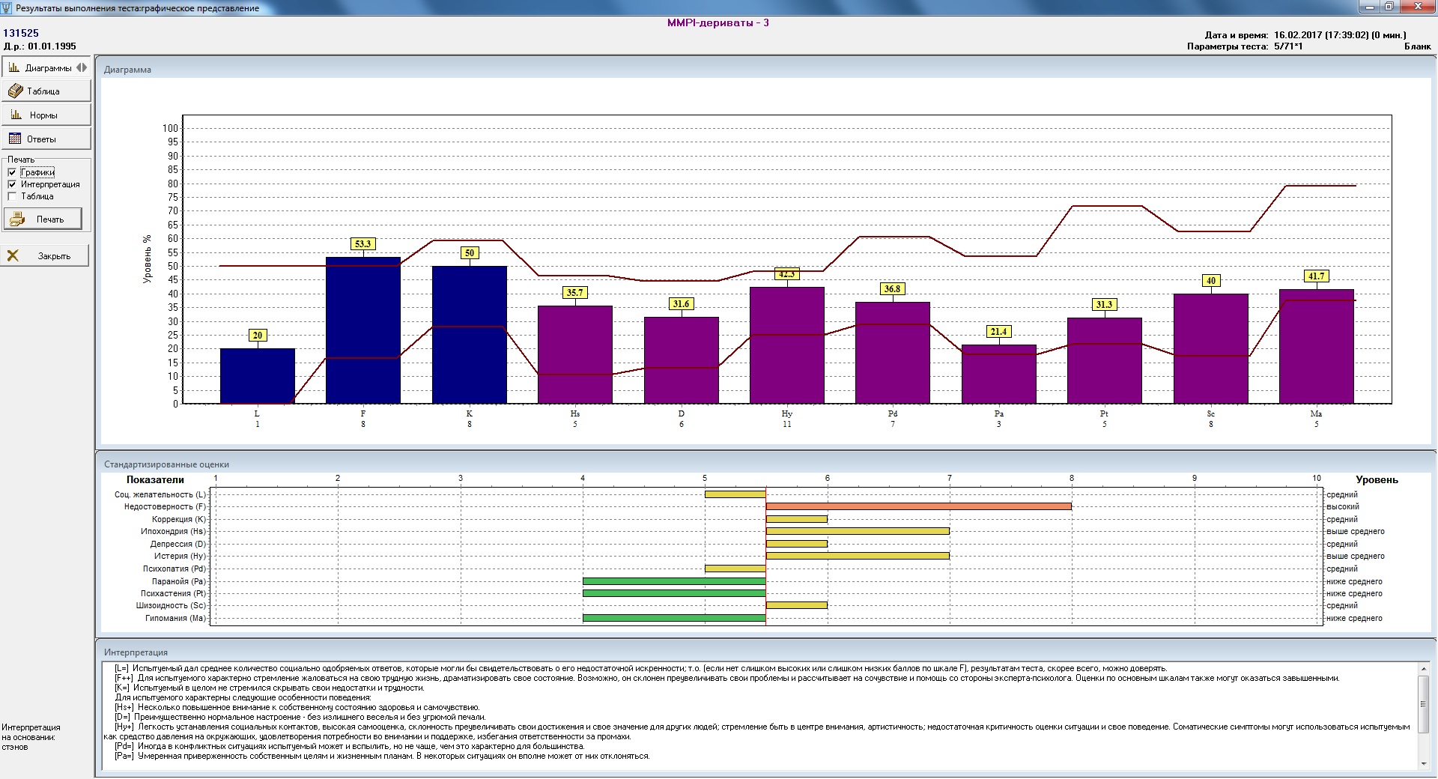This screenshot has height=779, width=1438.
Task: Click the application icon in the title bar
Action: point(7,7)
